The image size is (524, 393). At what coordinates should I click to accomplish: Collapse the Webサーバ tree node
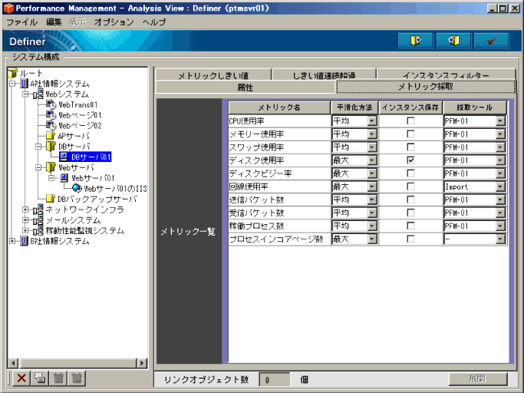click(38, 167)
